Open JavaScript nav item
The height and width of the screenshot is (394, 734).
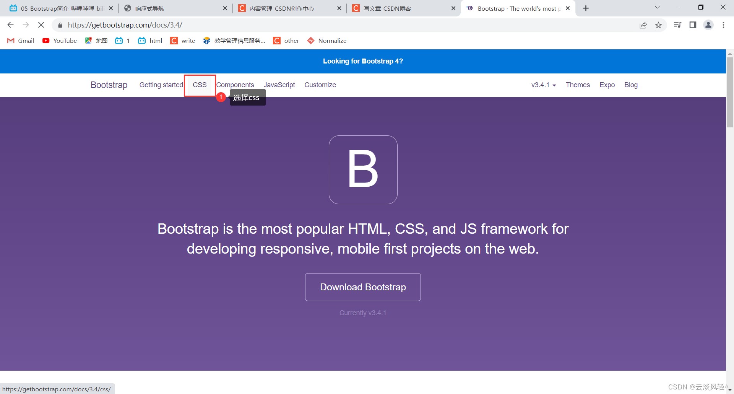(279, 85)
